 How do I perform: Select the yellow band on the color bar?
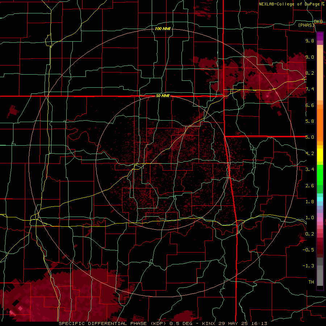(x=320, y=155)
